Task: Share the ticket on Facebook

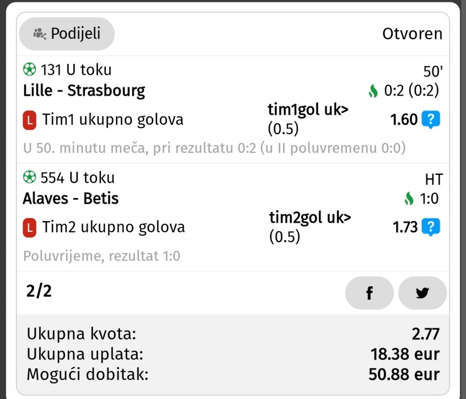Action: tap(369, 293)
